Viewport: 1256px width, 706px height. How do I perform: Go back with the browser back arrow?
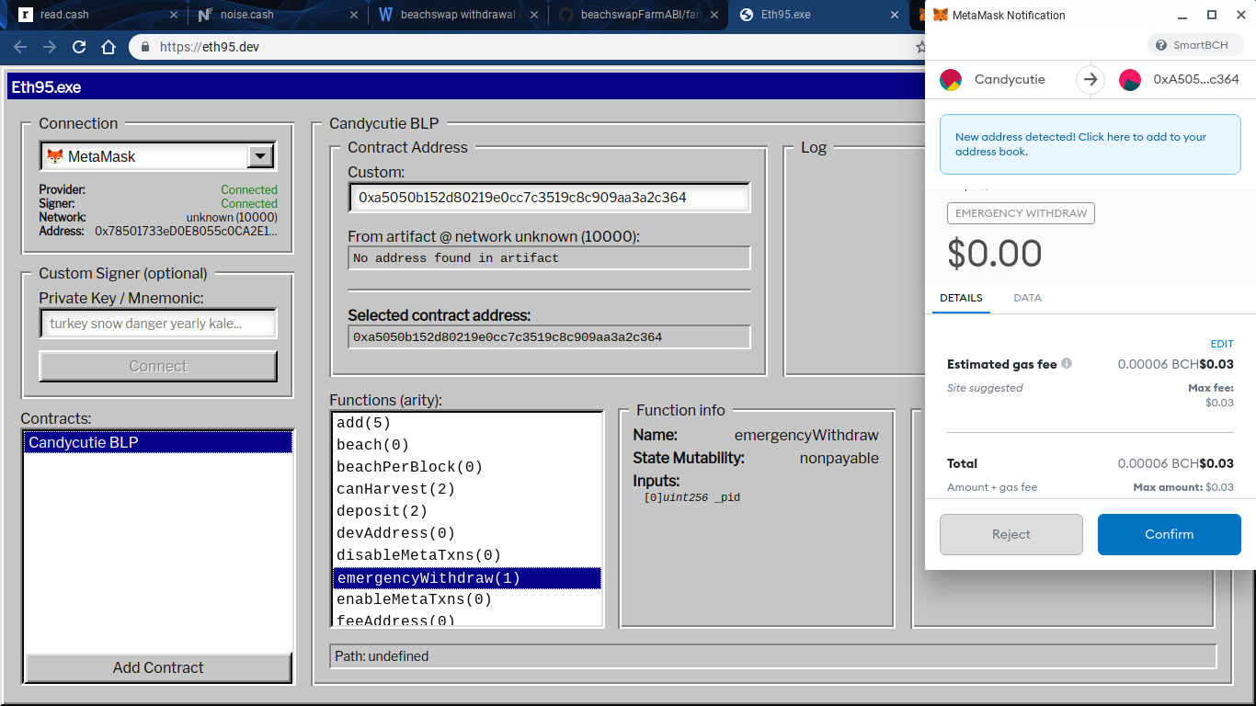click(x=20, y=47)
